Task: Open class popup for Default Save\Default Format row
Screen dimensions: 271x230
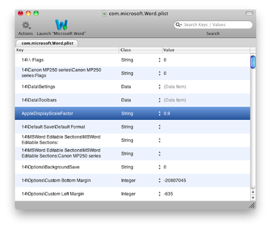Action: pos(160,127)
